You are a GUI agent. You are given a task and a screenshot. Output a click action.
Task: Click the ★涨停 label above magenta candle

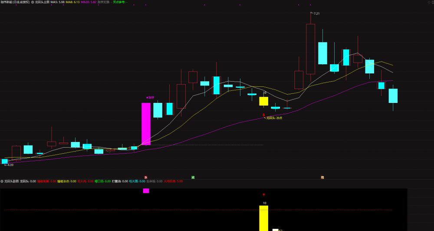click(150, 98)
